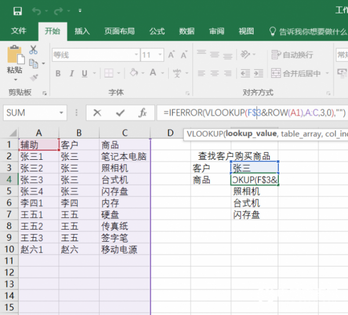Open the Borders dropdown arrow

click(x=119, y=73)
